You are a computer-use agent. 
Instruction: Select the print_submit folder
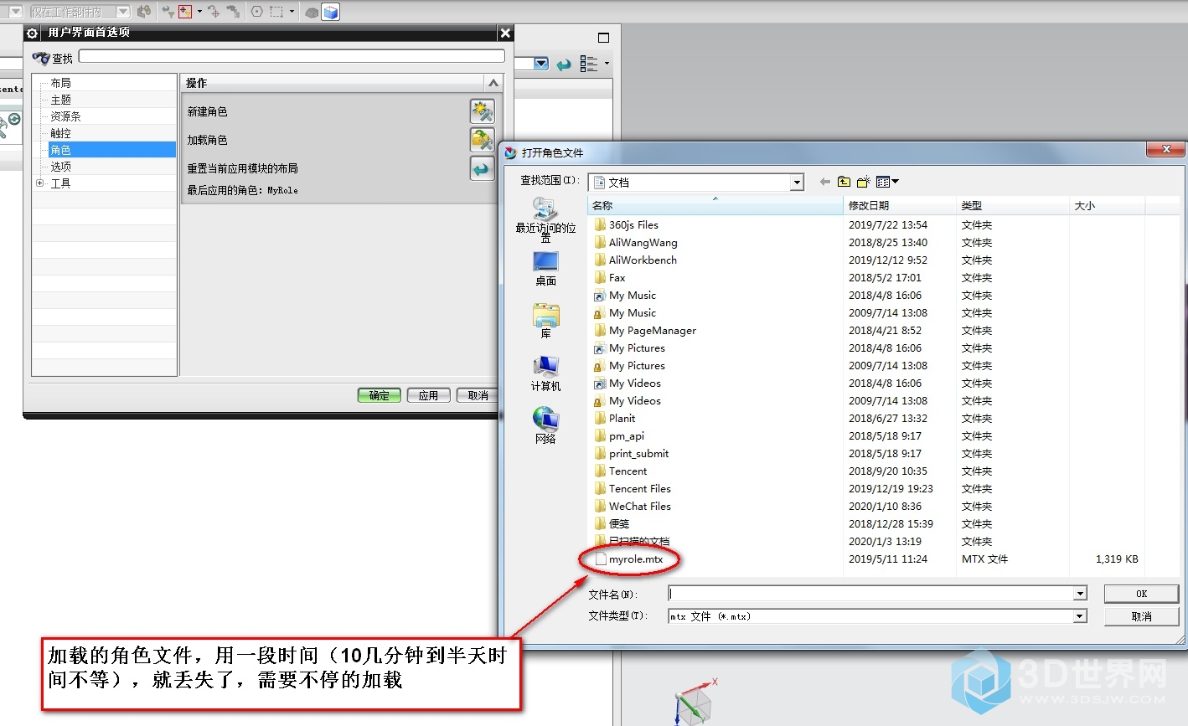click(638, 454)
